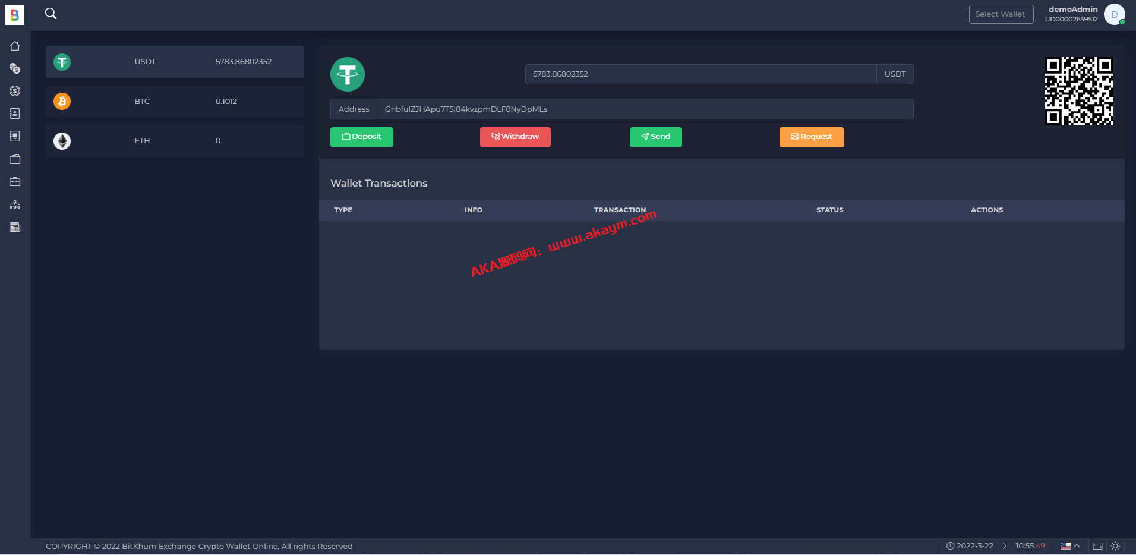Open the demoAdmin user avatar menu
Viewport: 1136px width, 555px height.
1114,14
